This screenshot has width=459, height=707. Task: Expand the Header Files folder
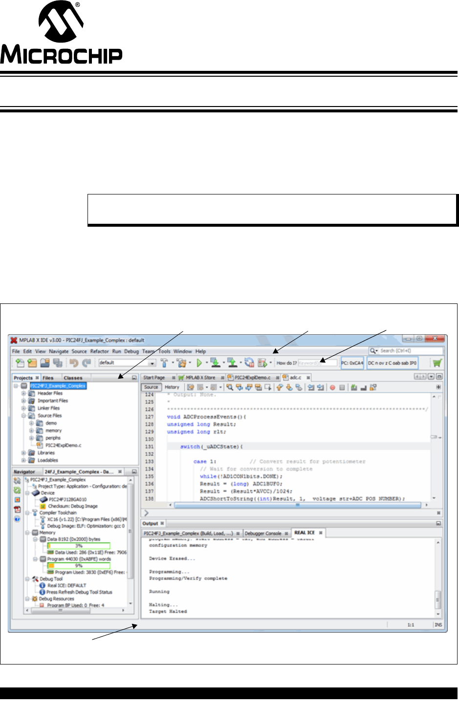[23, 393]
